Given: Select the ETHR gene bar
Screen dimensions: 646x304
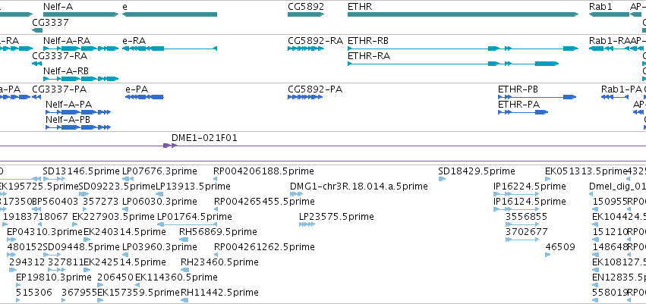Looking at the screenshot, I should point(463,14).
